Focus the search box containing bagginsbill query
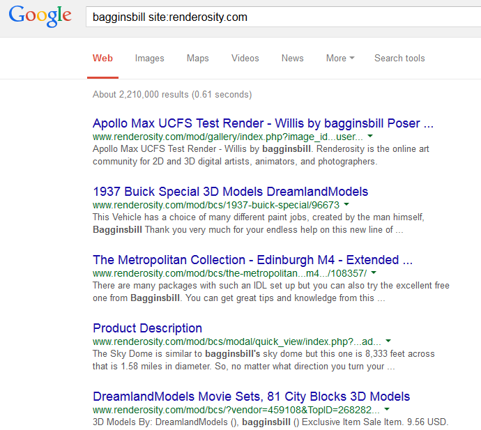The image size is (481, 430). pyautogui.click(x=283, y=17)
